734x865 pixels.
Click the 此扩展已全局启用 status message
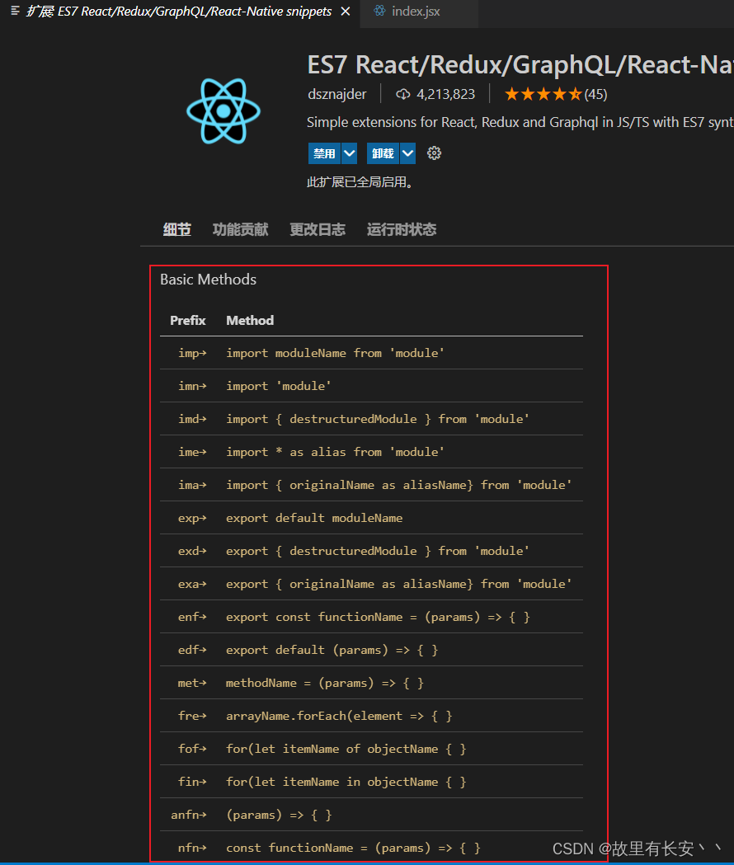click(x=360, y=182)
